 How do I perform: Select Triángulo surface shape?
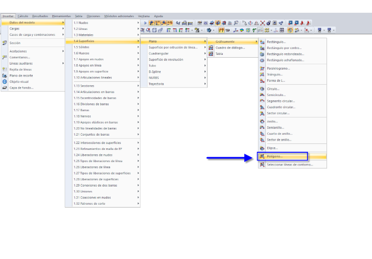coord(292,74)
